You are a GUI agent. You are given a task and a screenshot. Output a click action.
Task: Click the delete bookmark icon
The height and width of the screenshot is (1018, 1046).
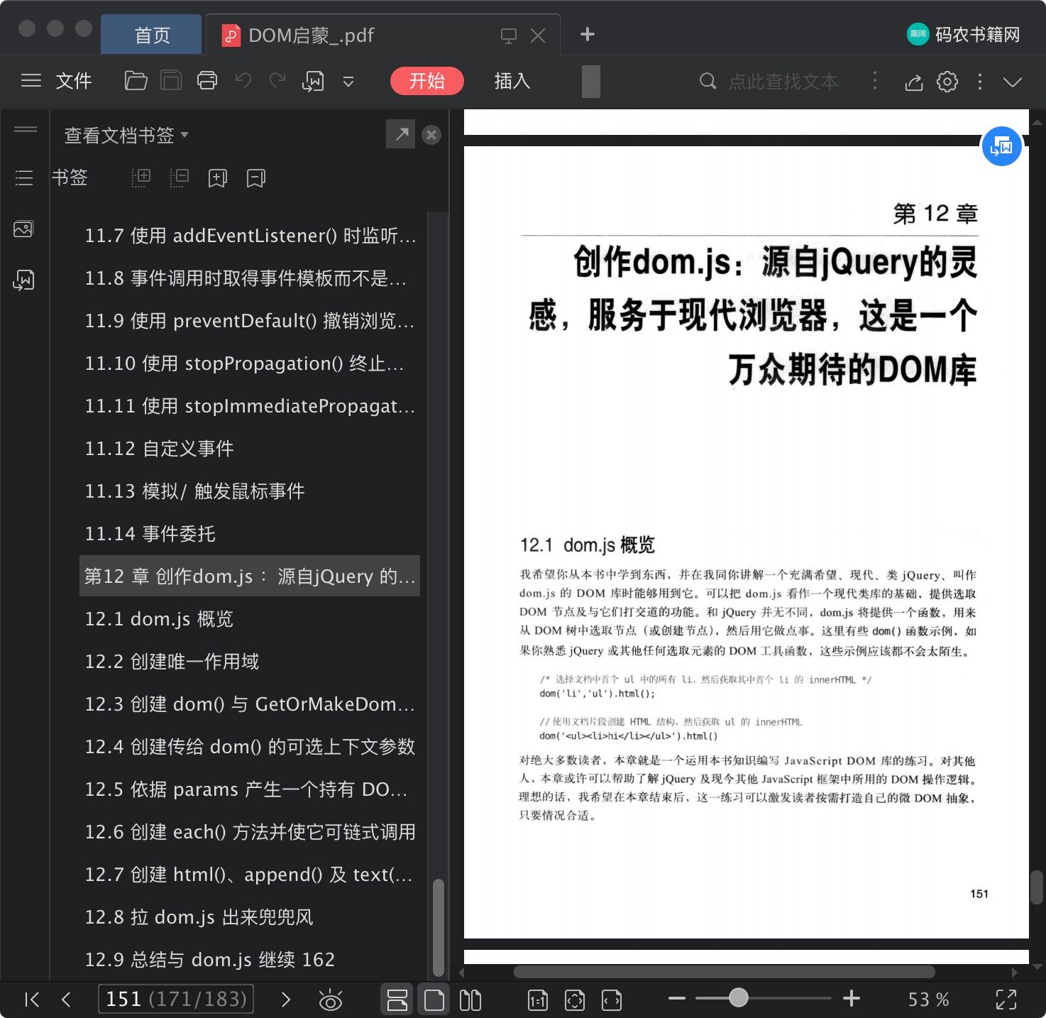[x=256, y=177]
